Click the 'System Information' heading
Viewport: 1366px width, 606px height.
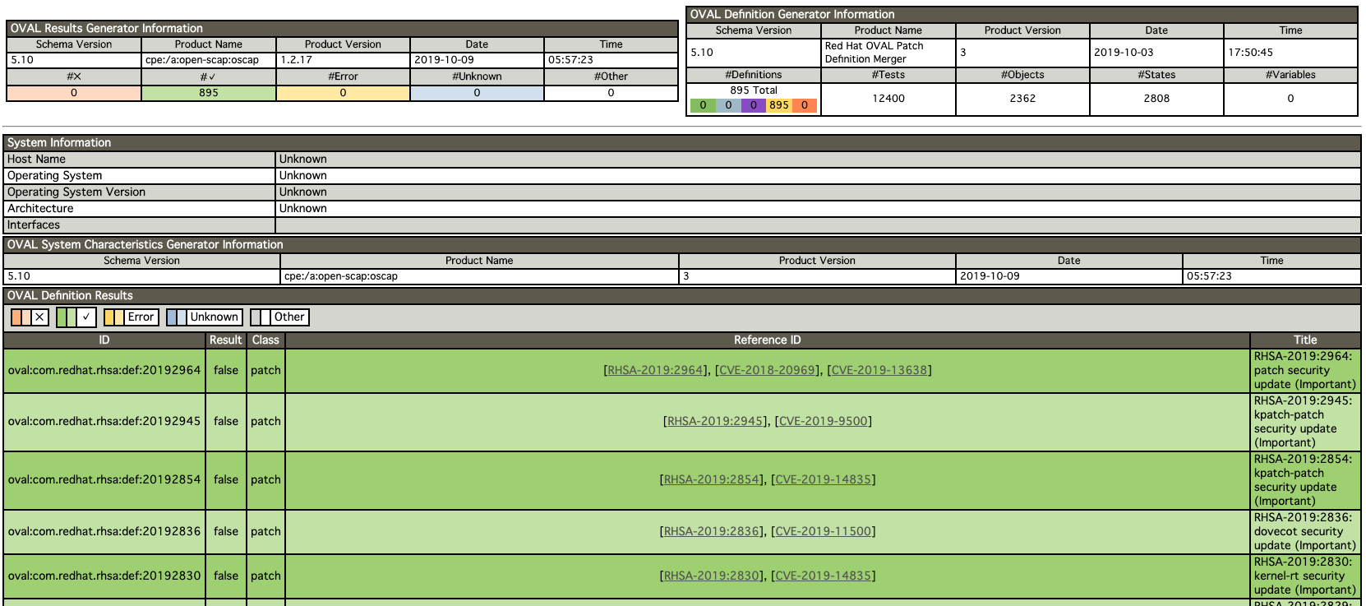(59, 142)
